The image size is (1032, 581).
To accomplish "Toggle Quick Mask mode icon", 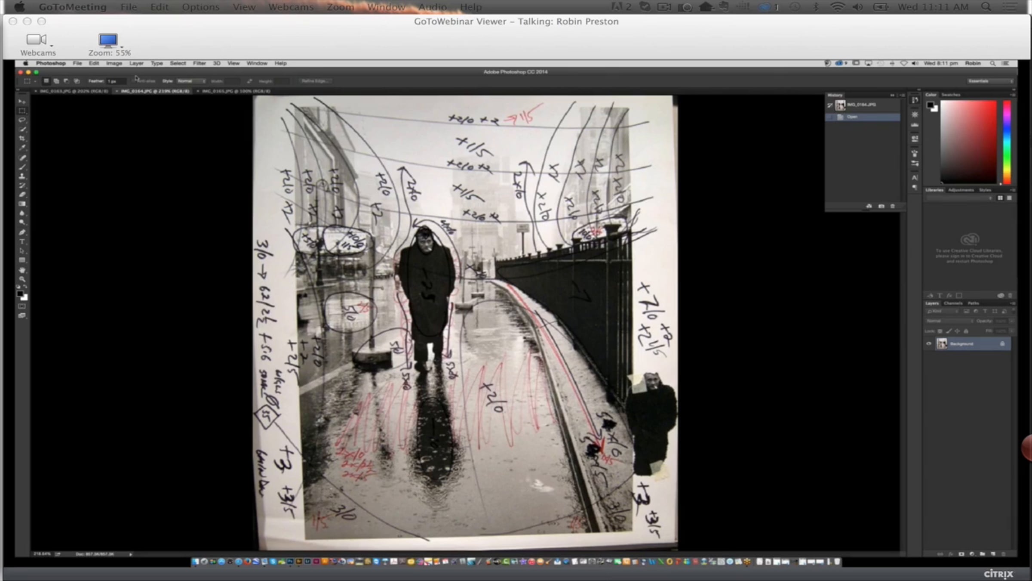I will pyautogui.click(x=22, y=306).
